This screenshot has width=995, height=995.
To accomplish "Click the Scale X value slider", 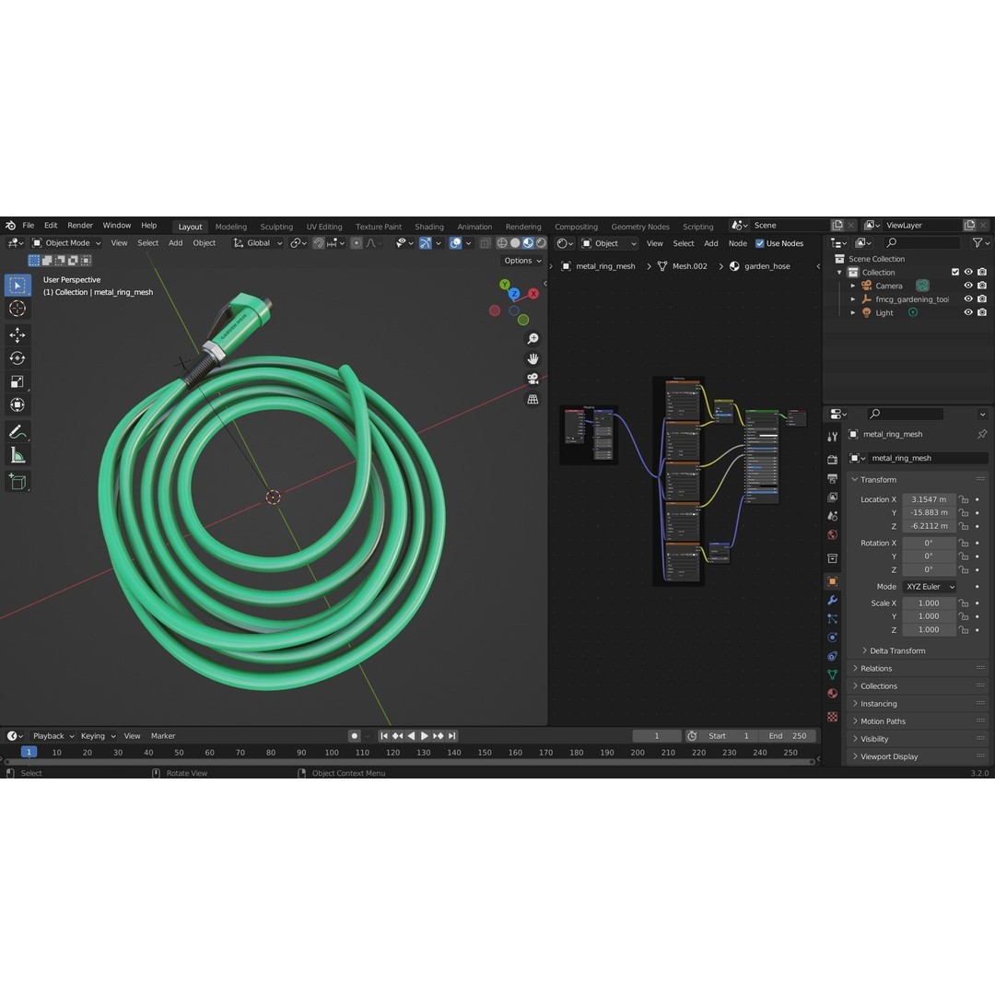I will pyautogui.click(x=929, y=603).
